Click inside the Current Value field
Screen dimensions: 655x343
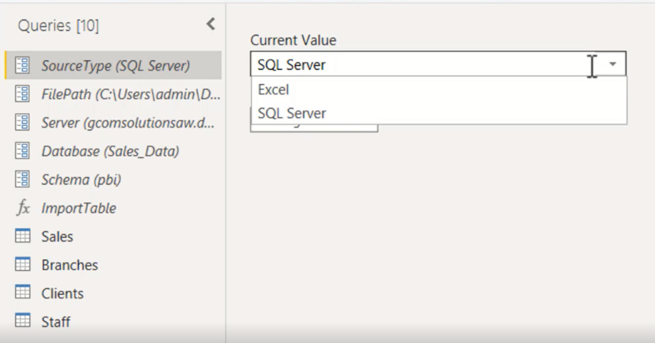coord(404,64)
